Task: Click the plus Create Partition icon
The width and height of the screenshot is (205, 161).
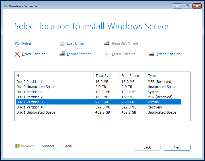Action: tap(107, 54)
